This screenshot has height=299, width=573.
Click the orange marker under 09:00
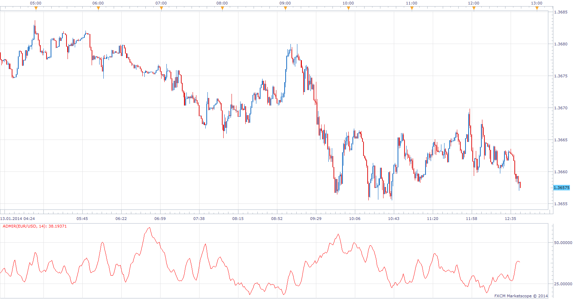[x=285, y=8]
